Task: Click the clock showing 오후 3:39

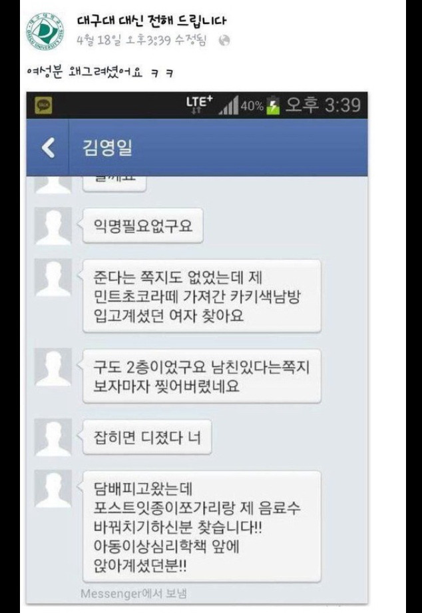Action: (x=323, y=105)
